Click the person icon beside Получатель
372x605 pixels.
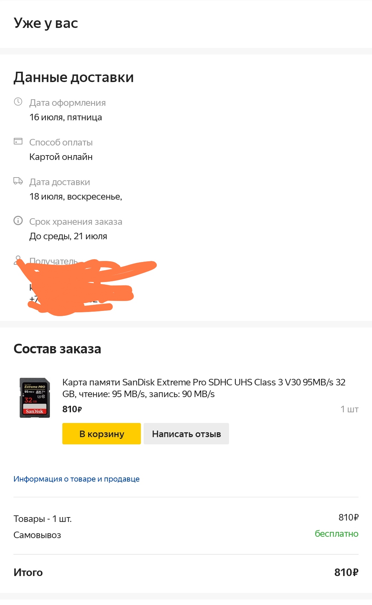point(18,259)
